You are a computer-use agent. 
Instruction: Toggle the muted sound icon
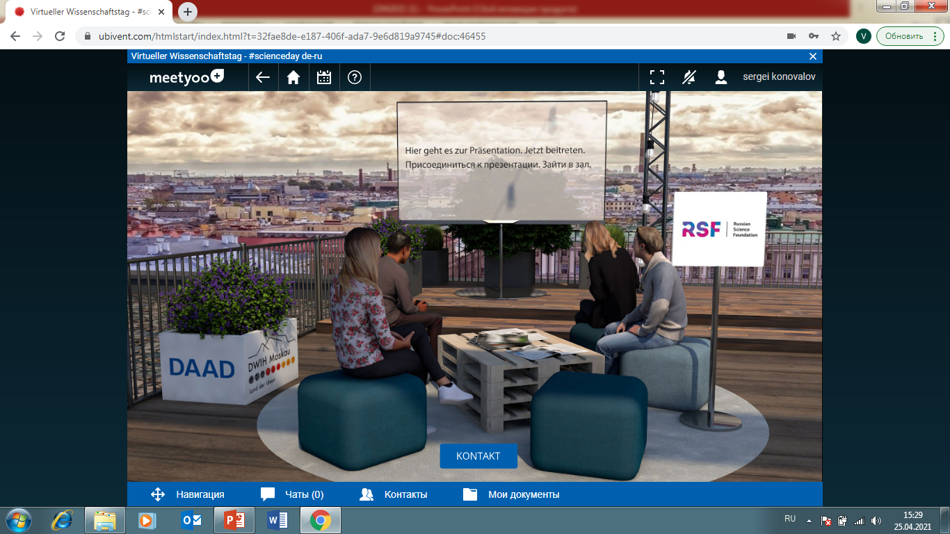pos(689,77)
